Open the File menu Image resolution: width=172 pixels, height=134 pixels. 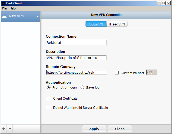point(4,8)
